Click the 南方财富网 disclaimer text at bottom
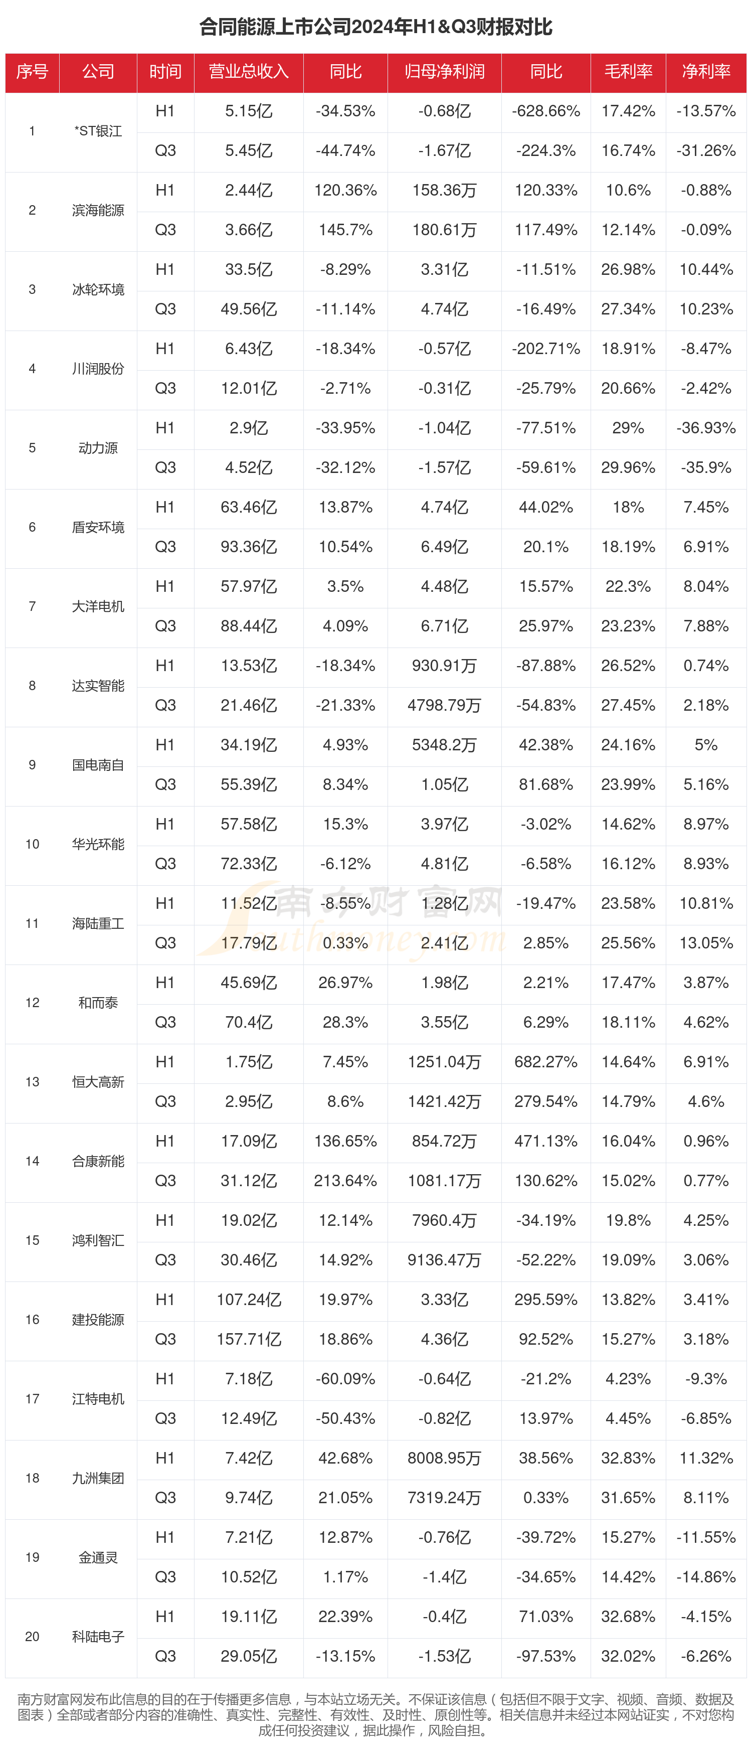Viewport: 752px width, 1760px height. 375,1714
